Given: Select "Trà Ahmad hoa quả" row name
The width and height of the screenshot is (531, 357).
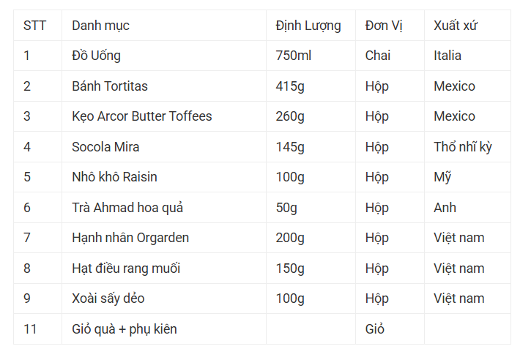Looking at the screenshot, I should point(127,208).
